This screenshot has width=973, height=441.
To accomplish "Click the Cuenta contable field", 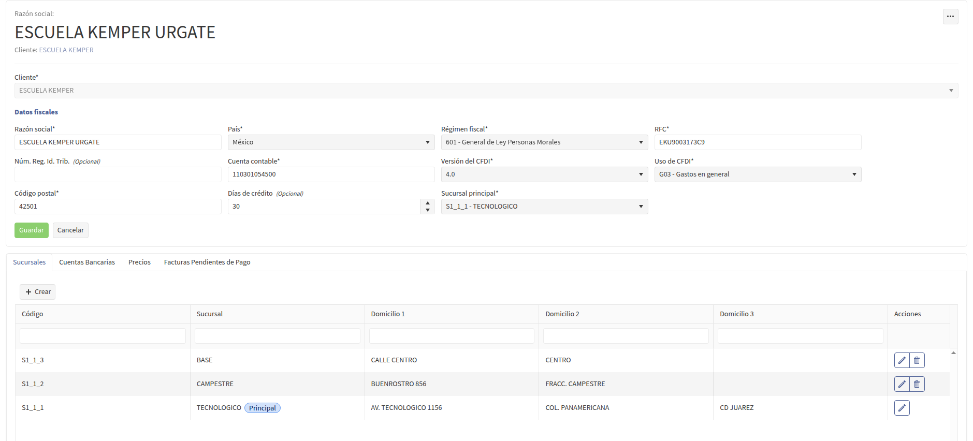I will coord(331,174).
